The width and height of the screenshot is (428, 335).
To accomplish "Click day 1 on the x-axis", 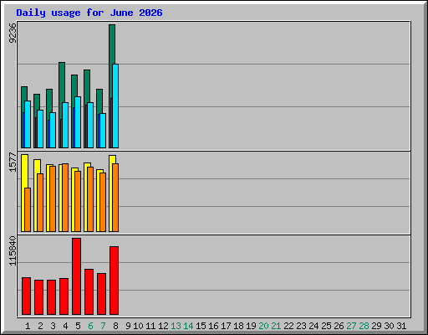I will 28,326.
